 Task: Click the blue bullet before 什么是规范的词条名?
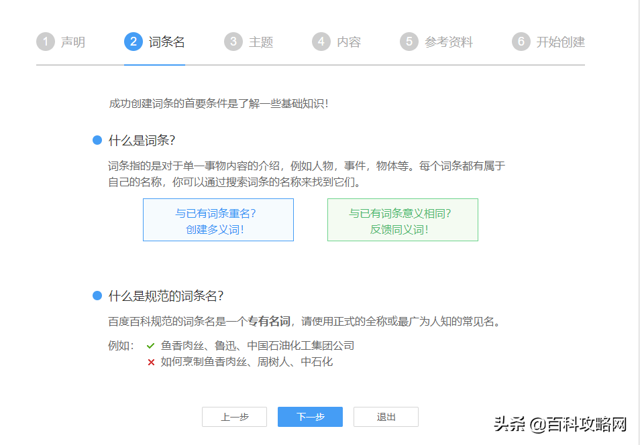pos(97,296)
